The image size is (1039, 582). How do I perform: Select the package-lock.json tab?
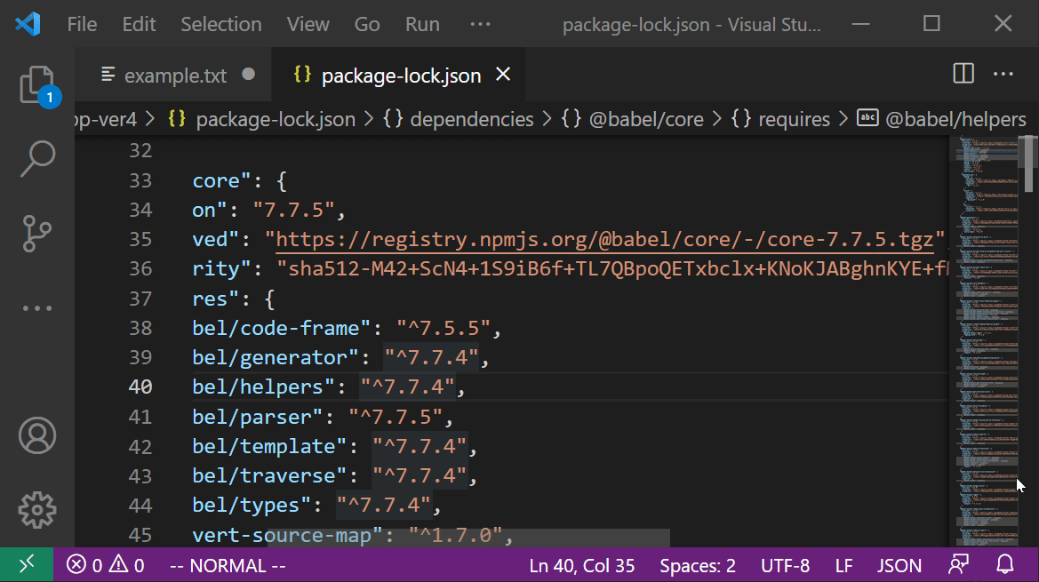coord(401,75)
